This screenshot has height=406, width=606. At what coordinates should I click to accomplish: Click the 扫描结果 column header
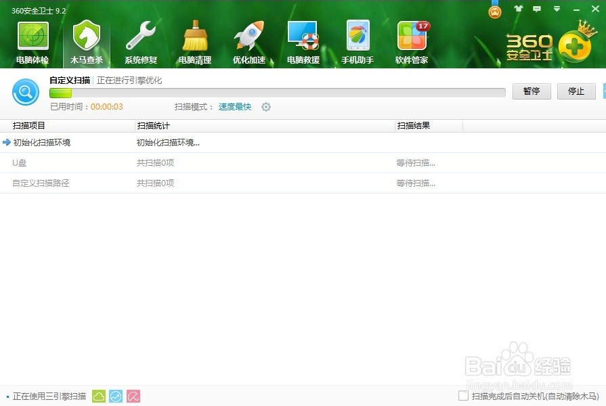click(x=414, y=126)
